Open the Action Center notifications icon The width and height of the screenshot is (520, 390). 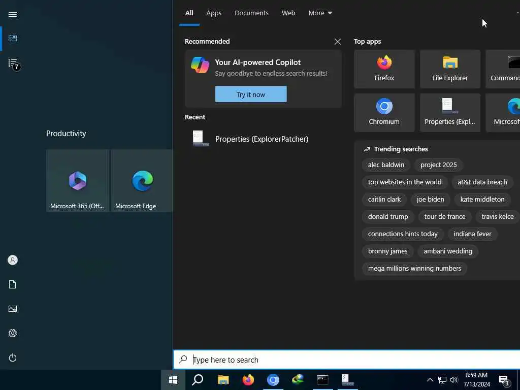click(x=504, y=380)
